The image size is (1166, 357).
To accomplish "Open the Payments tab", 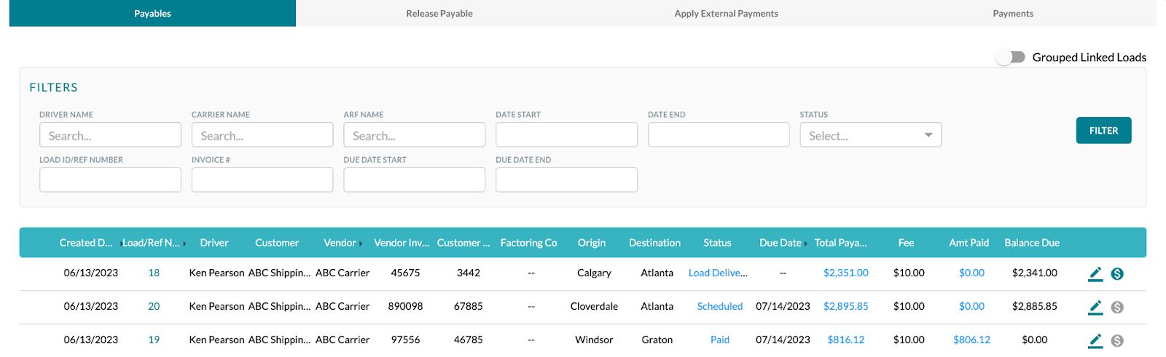I will point(1013,13).
